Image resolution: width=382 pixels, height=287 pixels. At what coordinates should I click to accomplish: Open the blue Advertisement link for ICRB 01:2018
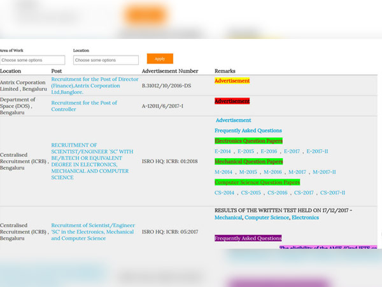coord(234,120)
